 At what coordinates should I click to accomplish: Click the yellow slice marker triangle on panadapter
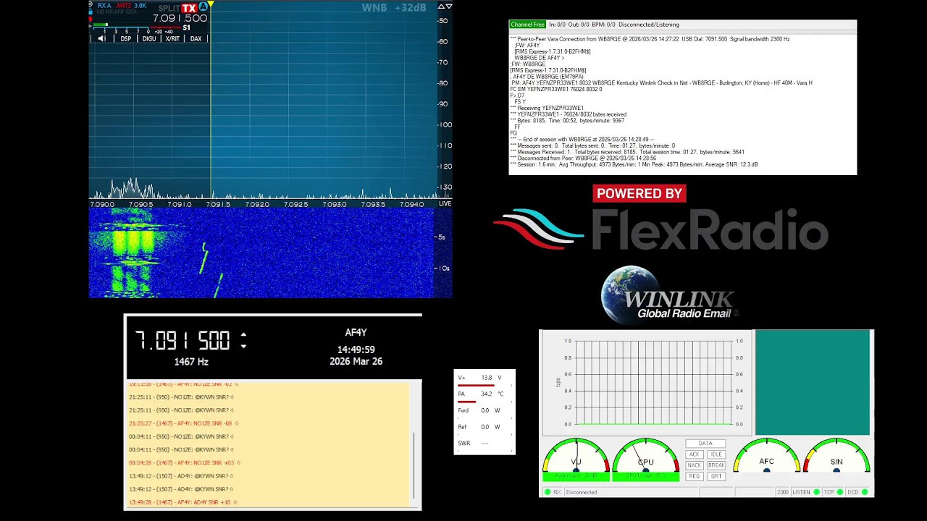[211, 5]
